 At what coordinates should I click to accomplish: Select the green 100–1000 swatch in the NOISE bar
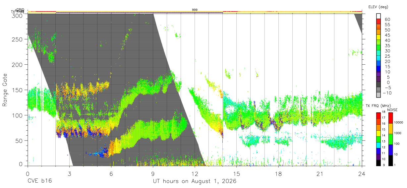pos(390,139)
